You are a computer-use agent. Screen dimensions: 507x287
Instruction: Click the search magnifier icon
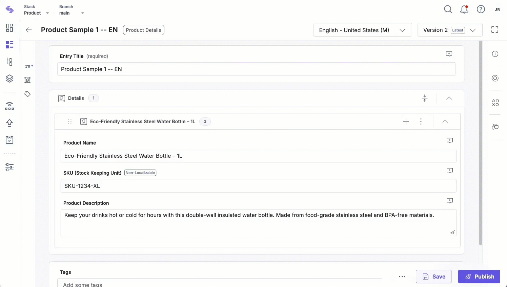coord(448,9)
